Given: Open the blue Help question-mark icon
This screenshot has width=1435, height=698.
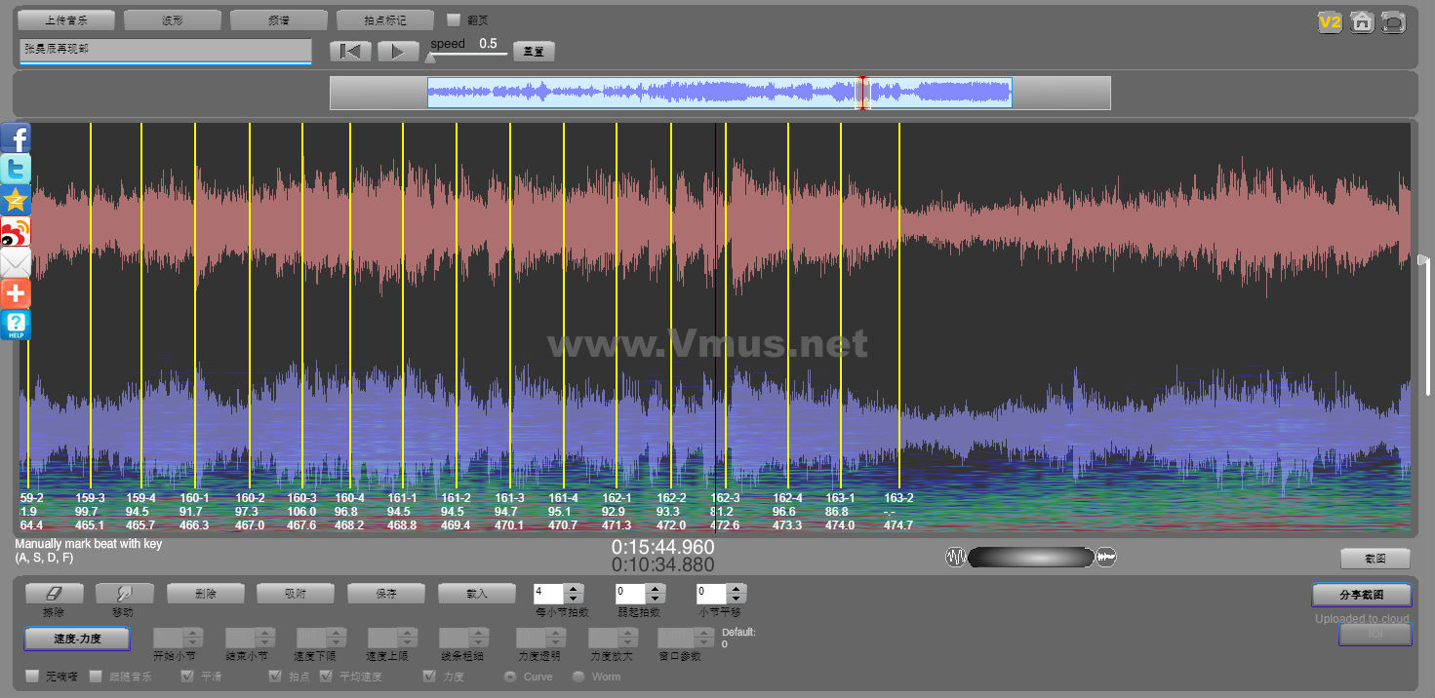Looking at the screenshot, I should coord(16,325).
